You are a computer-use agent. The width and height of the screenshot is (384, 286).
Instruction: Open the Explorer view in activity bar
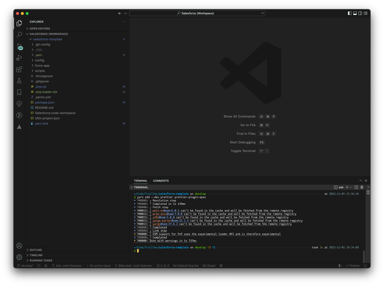19,23
